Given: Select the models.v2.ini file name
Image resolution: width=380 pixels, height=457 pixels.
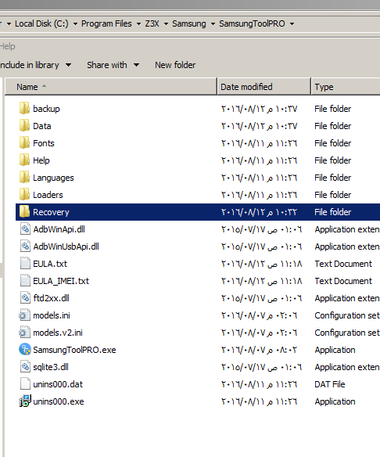Looking at the screenshot, I should (x=58, y=333).
